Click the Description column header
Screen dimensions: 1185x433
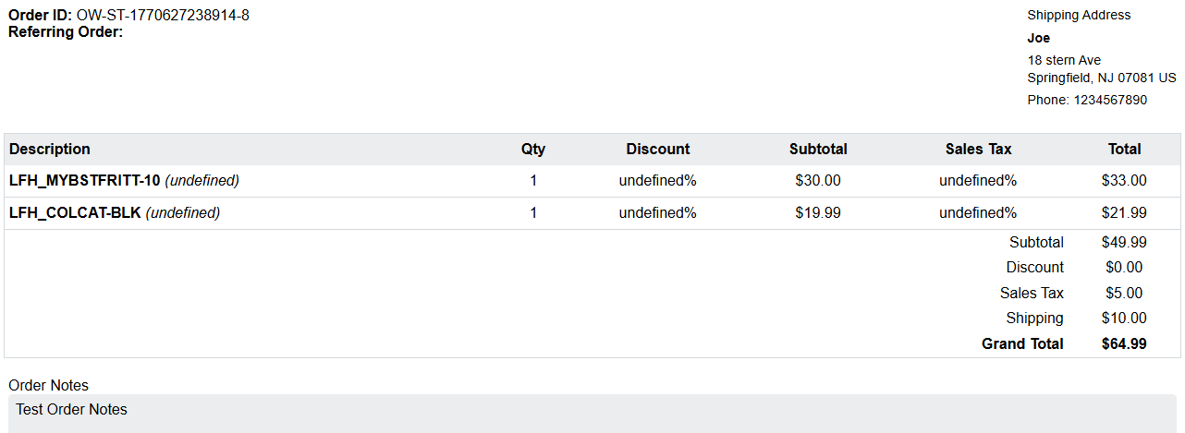50,150
